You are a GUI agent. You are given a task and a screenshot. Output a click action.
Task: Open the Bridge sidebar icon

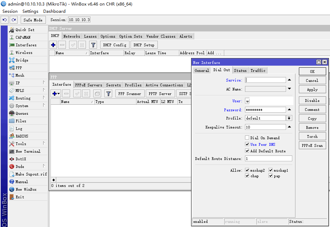(x=12, y=60)
